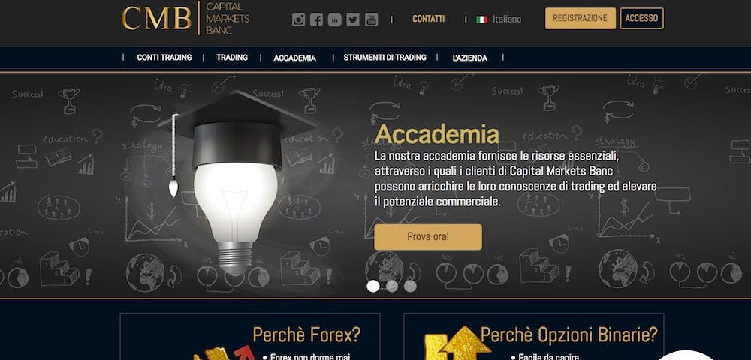Select the second carousel slide dot
Screen dimensions: 751x360
(x=392, y=286)
